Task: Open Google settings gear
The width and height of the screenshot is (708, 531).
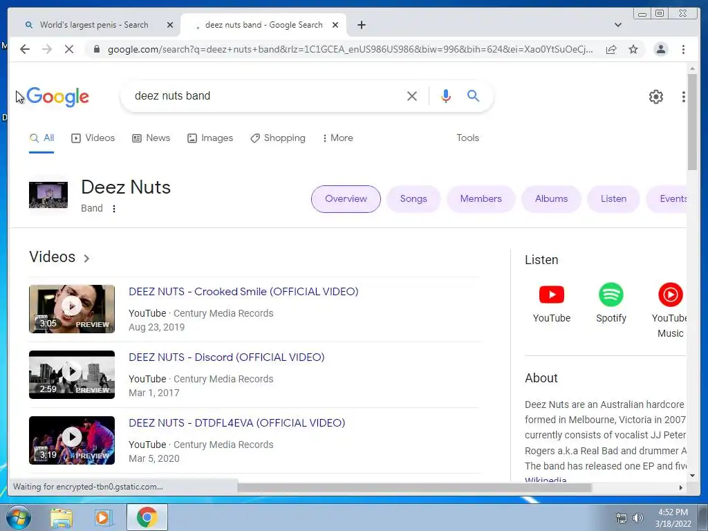Action: coord(655,97)
